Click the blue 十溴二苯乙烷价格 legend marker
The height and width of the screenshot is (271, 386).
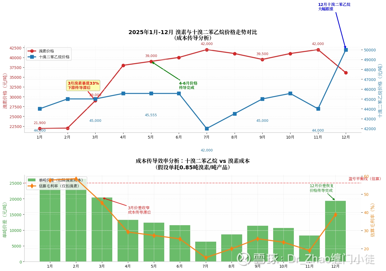point(32,57)
